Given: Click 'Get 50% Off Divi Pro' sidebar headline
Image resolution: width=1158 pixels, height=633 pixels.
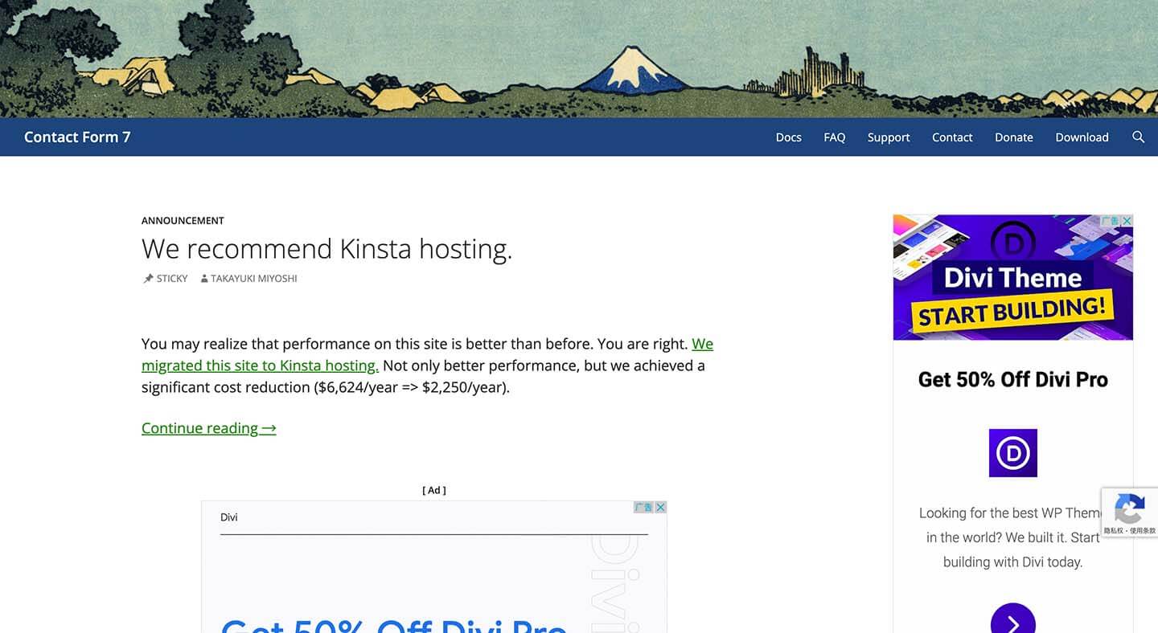Looking at the screenshot, I should 1013,379.
